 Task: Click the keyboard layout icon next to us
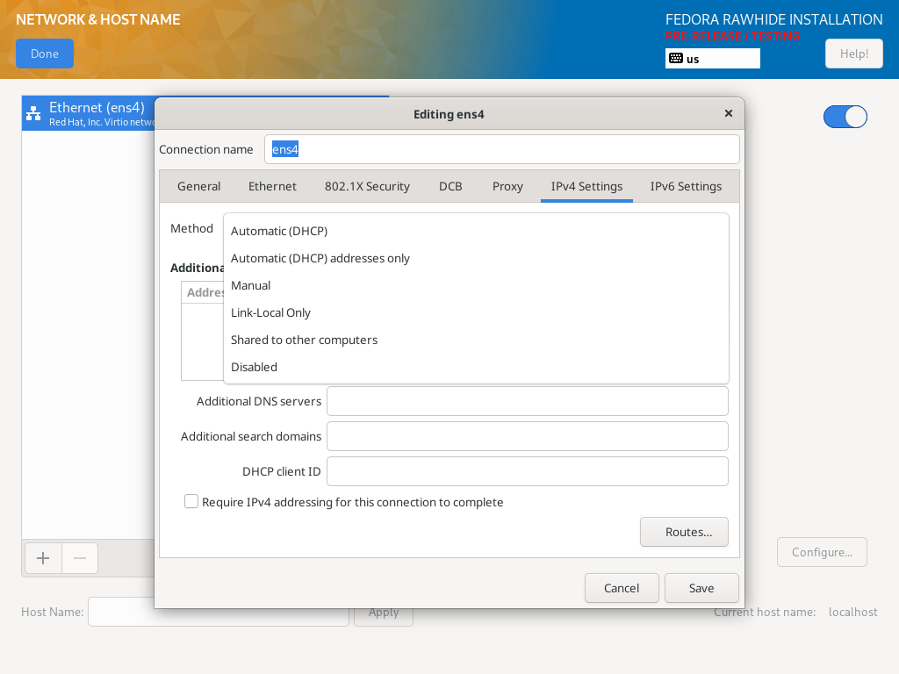tap(676, 59)
